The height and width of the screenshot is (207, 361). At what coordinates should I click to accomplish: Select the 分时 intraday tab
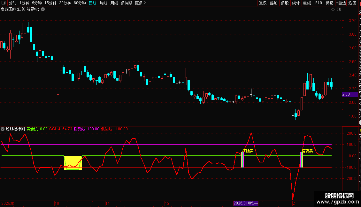(x=12, y=3)
